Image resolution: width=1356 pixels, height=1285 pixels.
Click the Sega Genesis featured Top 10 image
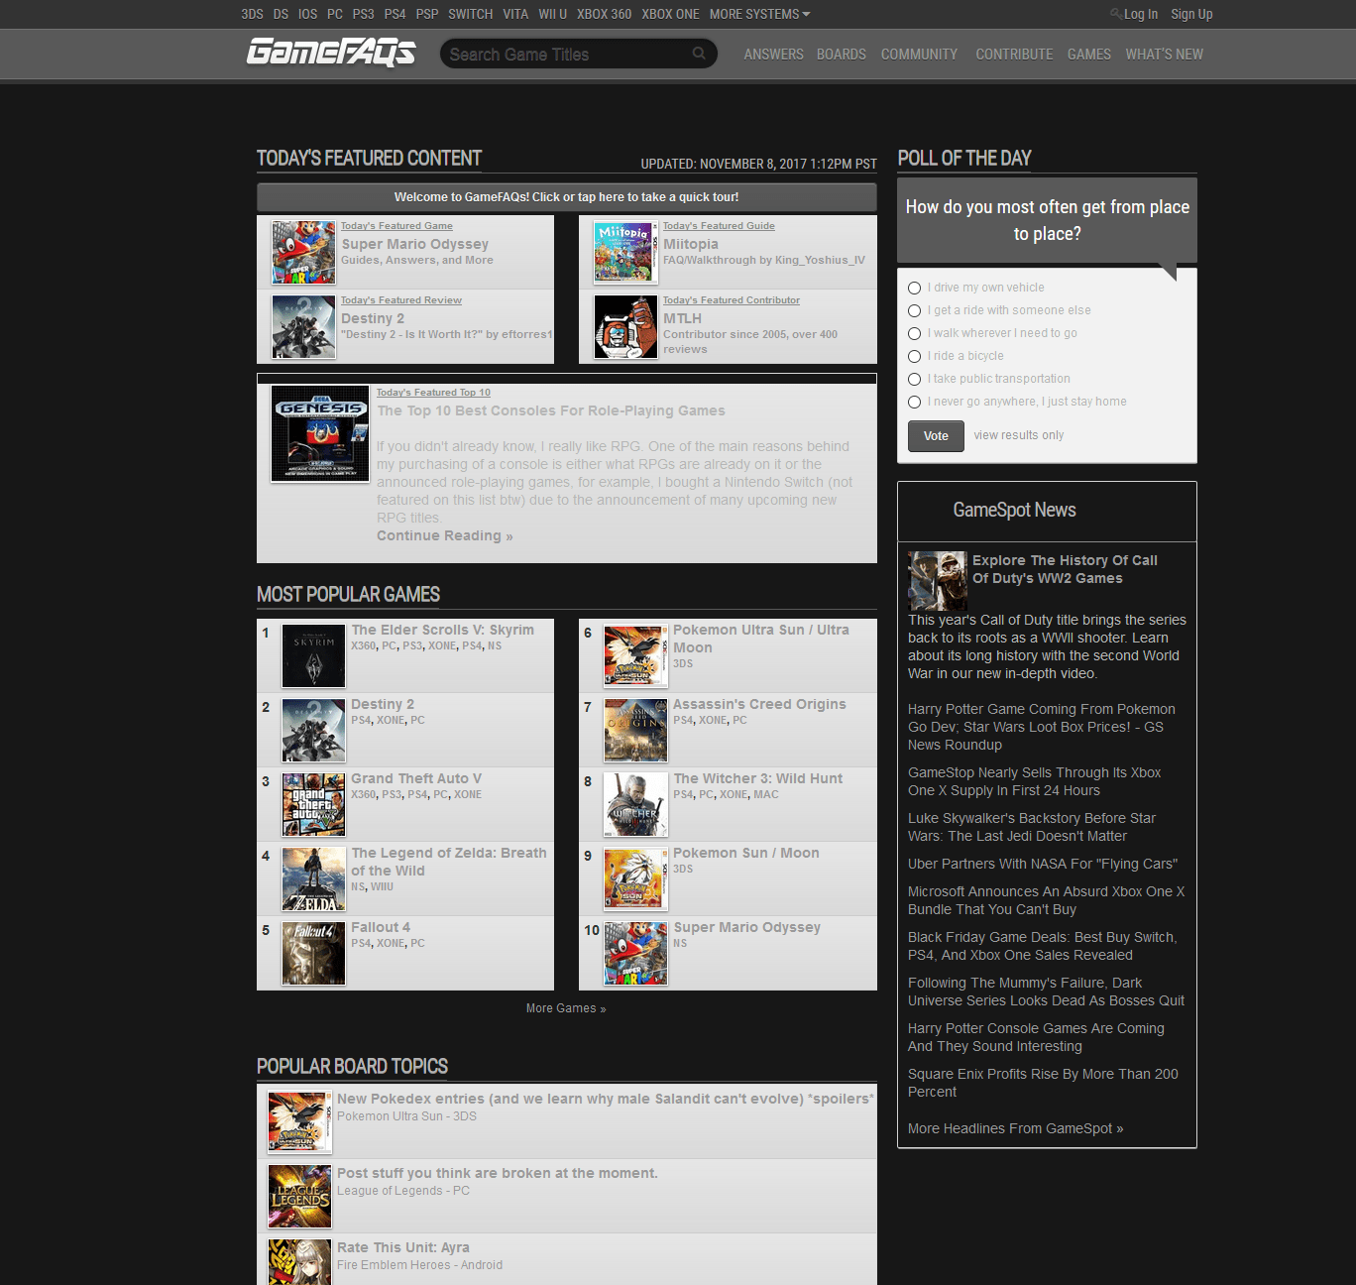click(x=319, y=433)
